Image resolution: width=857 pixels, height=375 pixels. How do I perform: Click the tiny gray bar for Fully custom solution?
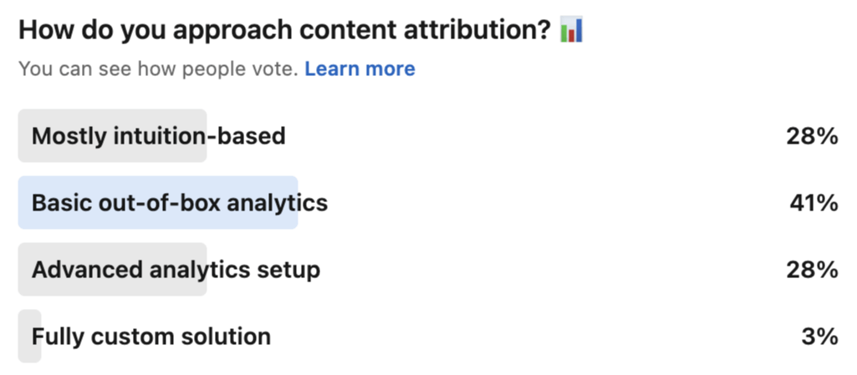coord(29,337)
